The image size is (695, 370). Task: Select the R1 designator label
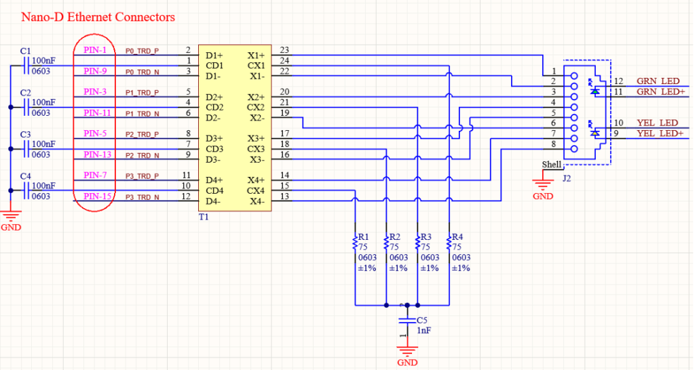point(364,237)
